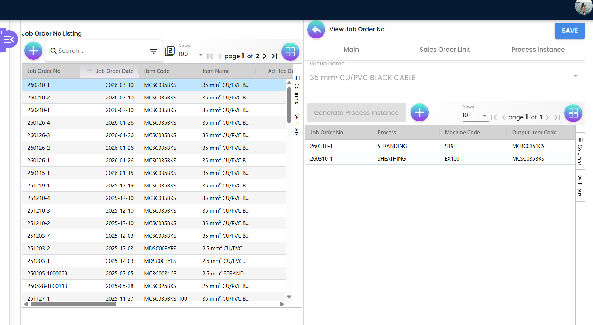Click the add new Job Order plus icon
The image size is (593, 325).
pyautogui.click(x=33, y=51)
